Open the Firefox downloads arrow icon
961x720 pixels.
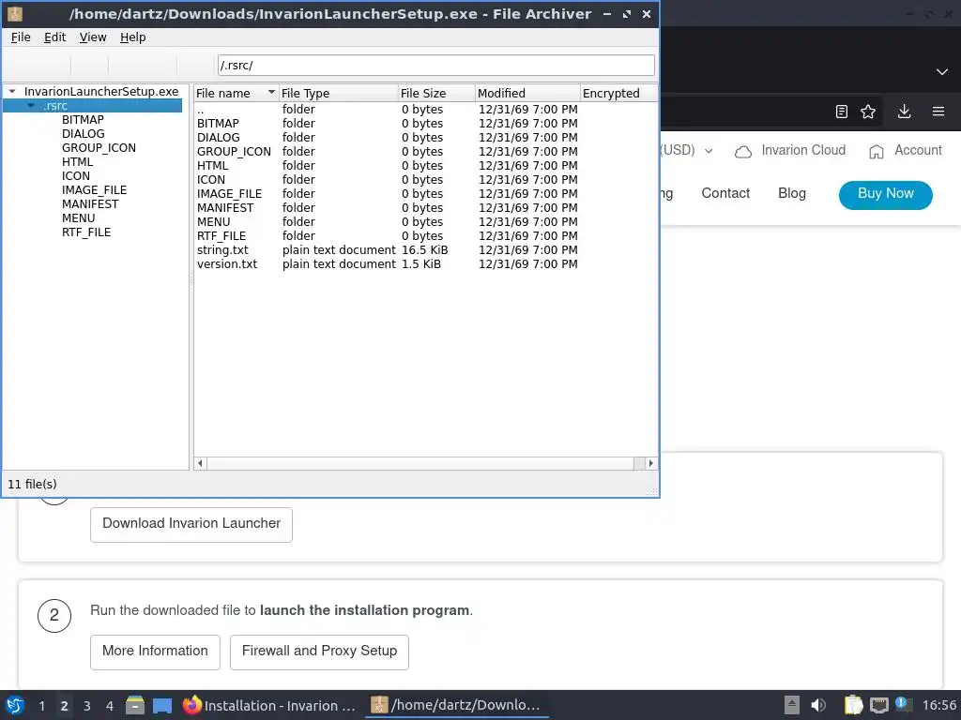[x=904, y=112]
